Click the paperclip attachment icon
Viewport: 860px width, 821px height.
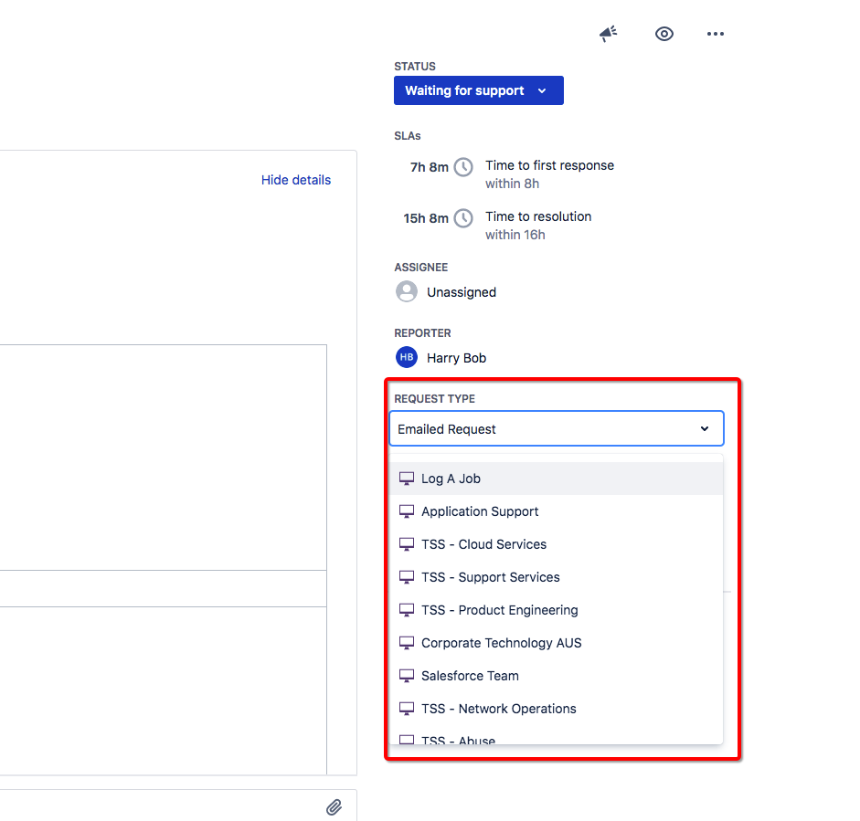coord(334,806)
